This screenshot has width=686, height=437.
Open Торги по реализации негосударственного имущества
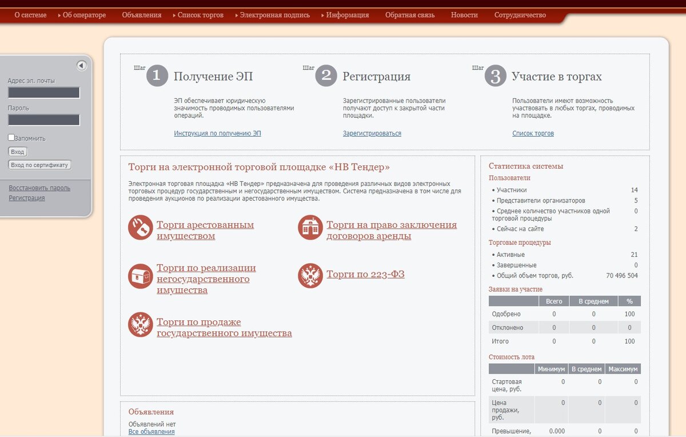206,279
